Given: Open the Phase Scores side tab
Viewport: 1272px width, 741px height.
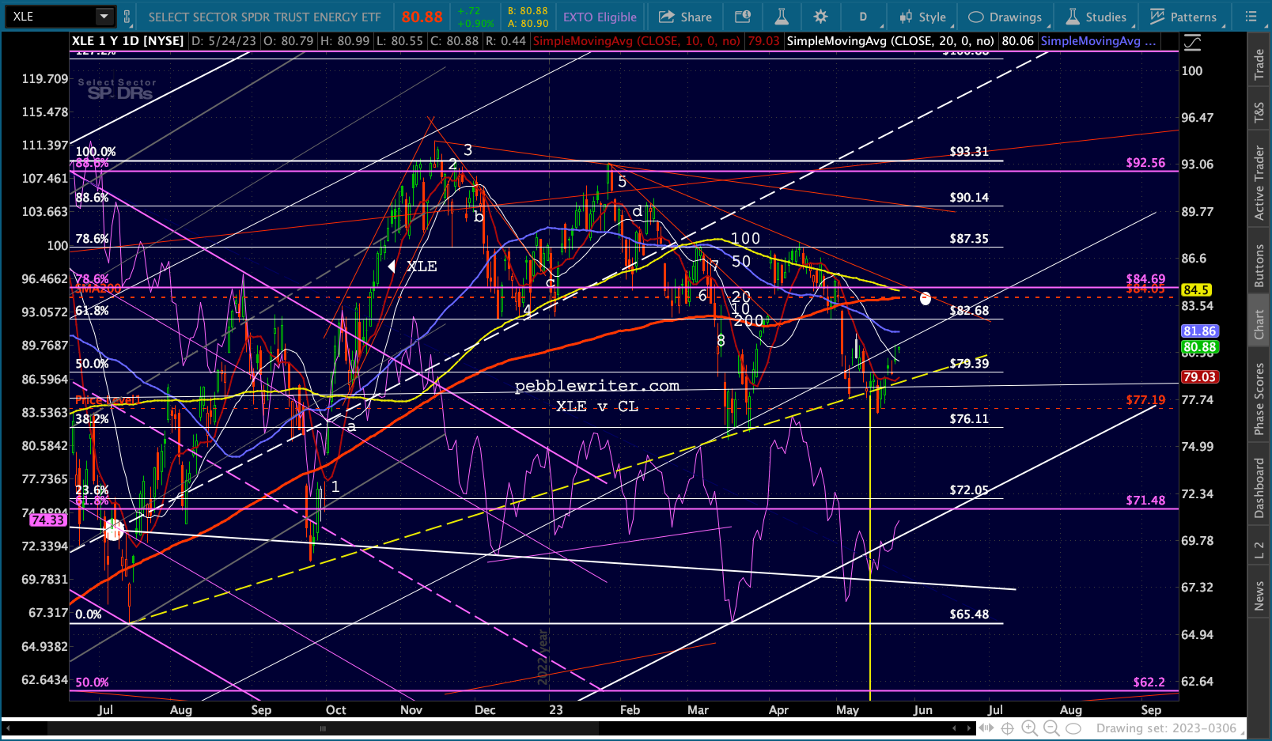Looking at the screenshot, I should [1259, 399].
